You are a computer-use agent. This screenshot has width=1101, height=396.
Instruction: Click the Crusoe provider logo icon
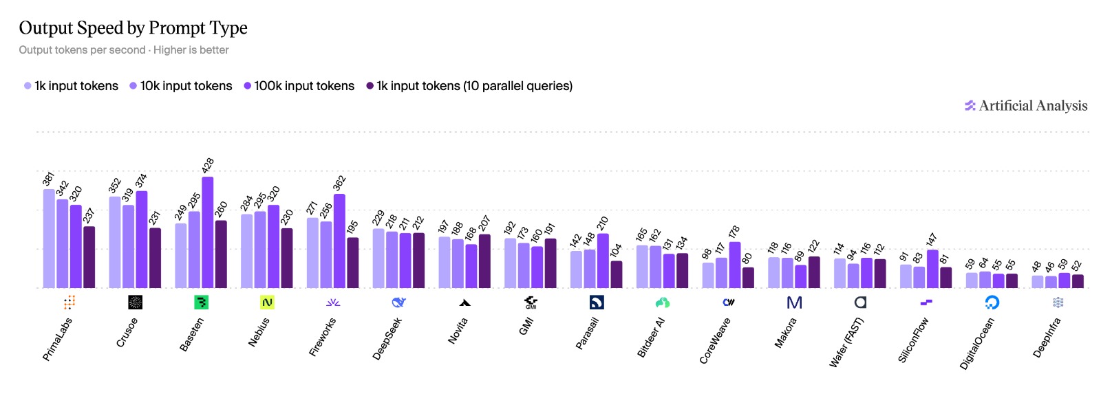[x=136, y=302]
